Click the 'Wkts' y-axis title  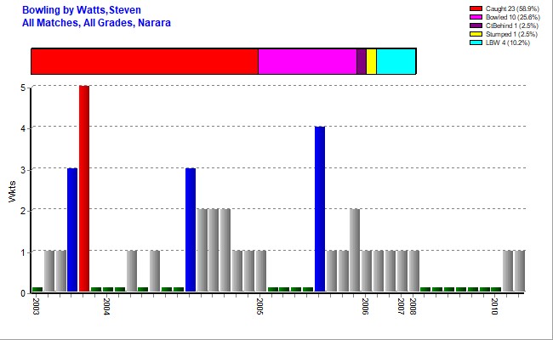point(13,191)
